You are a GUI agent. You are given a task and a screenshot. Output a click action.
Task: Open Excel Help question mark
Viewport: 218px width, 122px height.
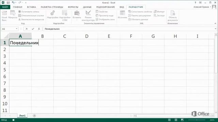point(195,3)
